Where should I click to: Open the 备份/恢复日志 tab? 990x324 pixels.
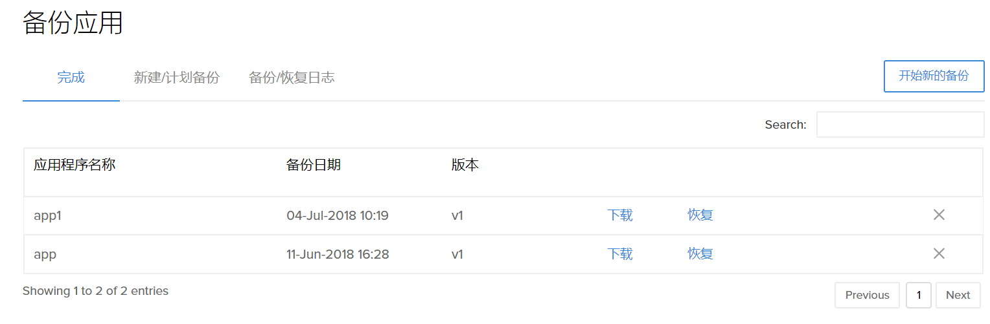(x=292, y=78)
